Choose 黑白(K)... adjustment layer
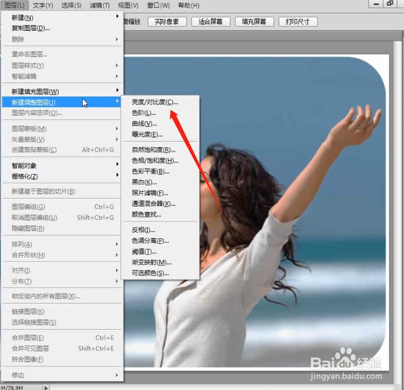 (160, 182)
